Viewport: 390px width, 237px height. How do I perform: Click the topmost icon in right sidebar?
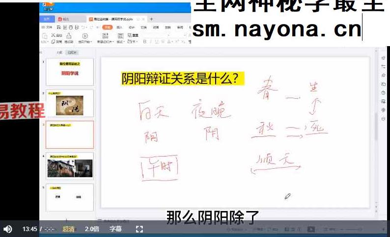click(x=383, y=58)
